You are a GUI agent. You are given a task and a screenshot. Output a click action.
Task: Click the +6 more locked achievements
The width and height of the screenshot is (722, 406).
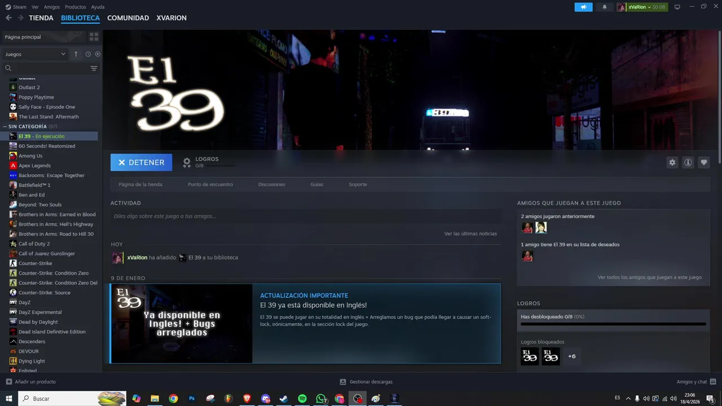point(572,356)
